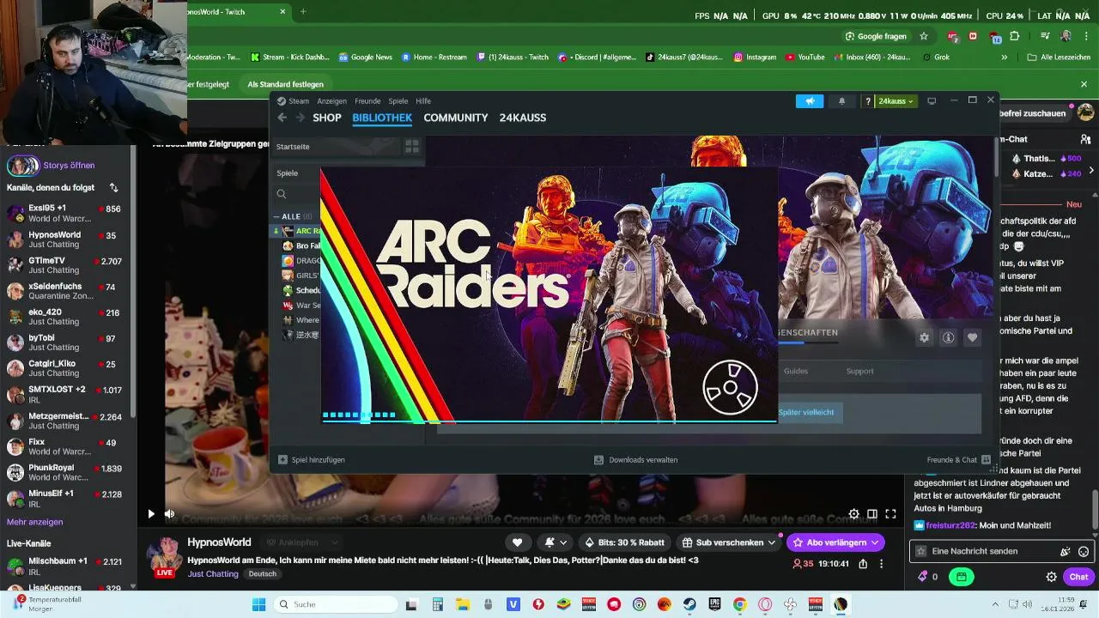Go forward with Steam's forward arrow

pos(300,118)
